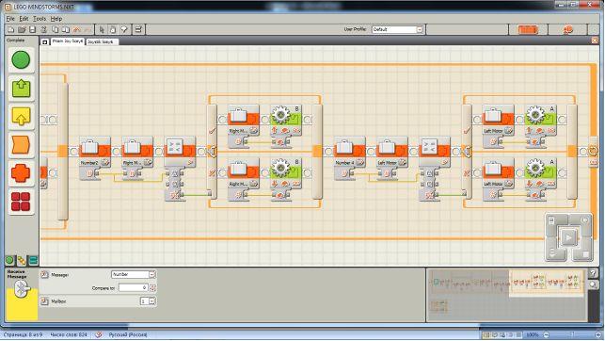Switch to the Complete palette tab
605x341 pixels.
tap(22, 261)
